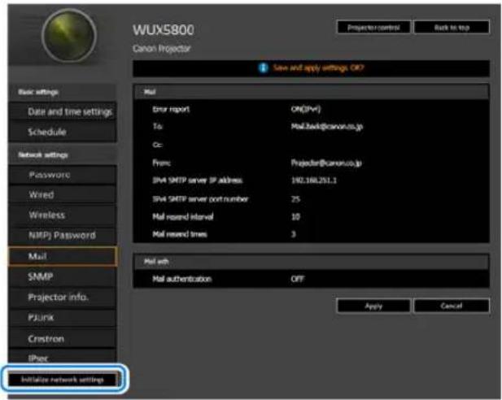The width and height of the screenshot is (502, 400).
Task: Open the Schedule menu item
Action: click(x=63, y=132)
